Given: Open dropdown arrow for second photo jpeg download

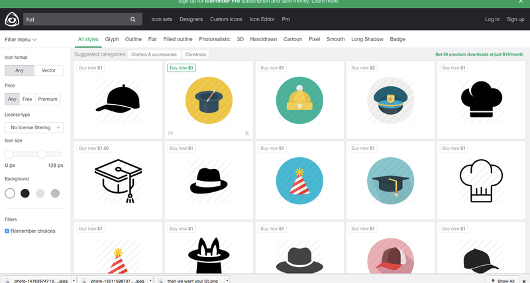Looking at the screenshot, I should point(150,280).
